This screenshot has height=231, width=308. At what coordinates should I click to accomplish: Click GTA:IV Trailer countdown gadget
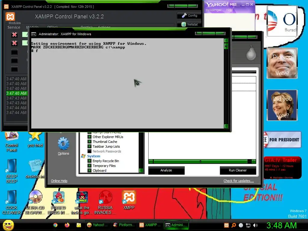click(282, 168)
